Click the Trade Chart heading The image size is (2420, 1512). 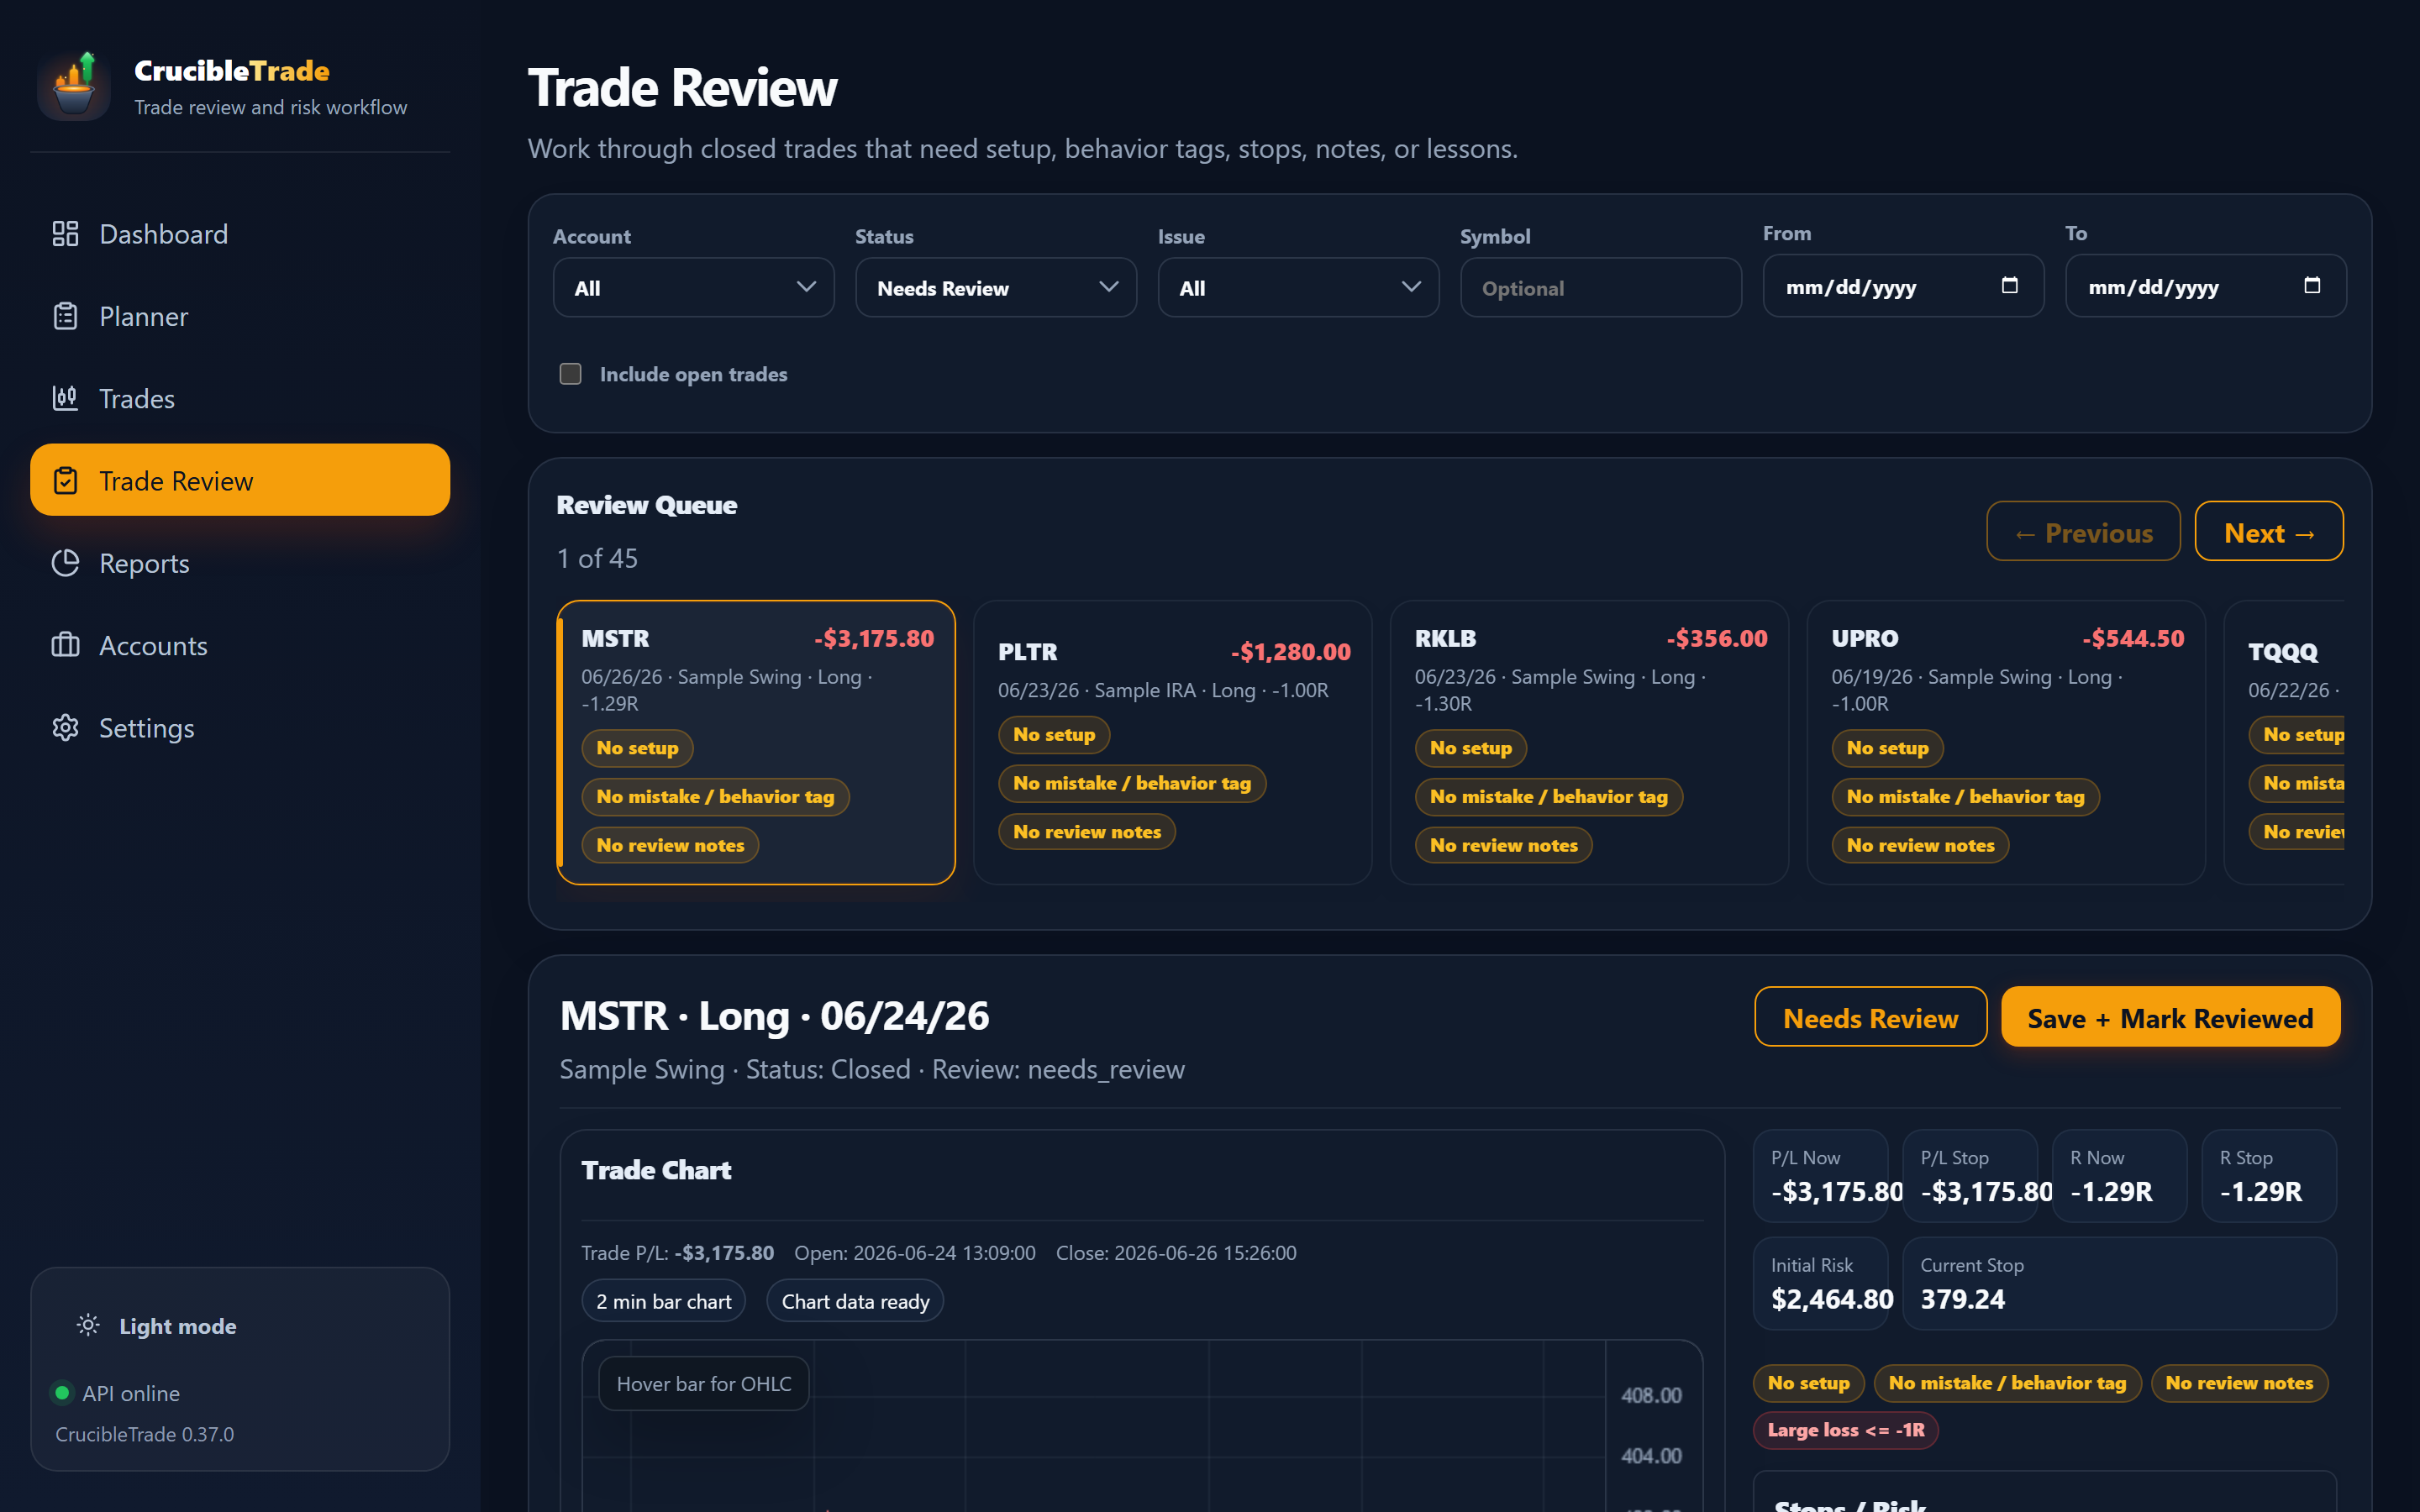click(656, 1170)
